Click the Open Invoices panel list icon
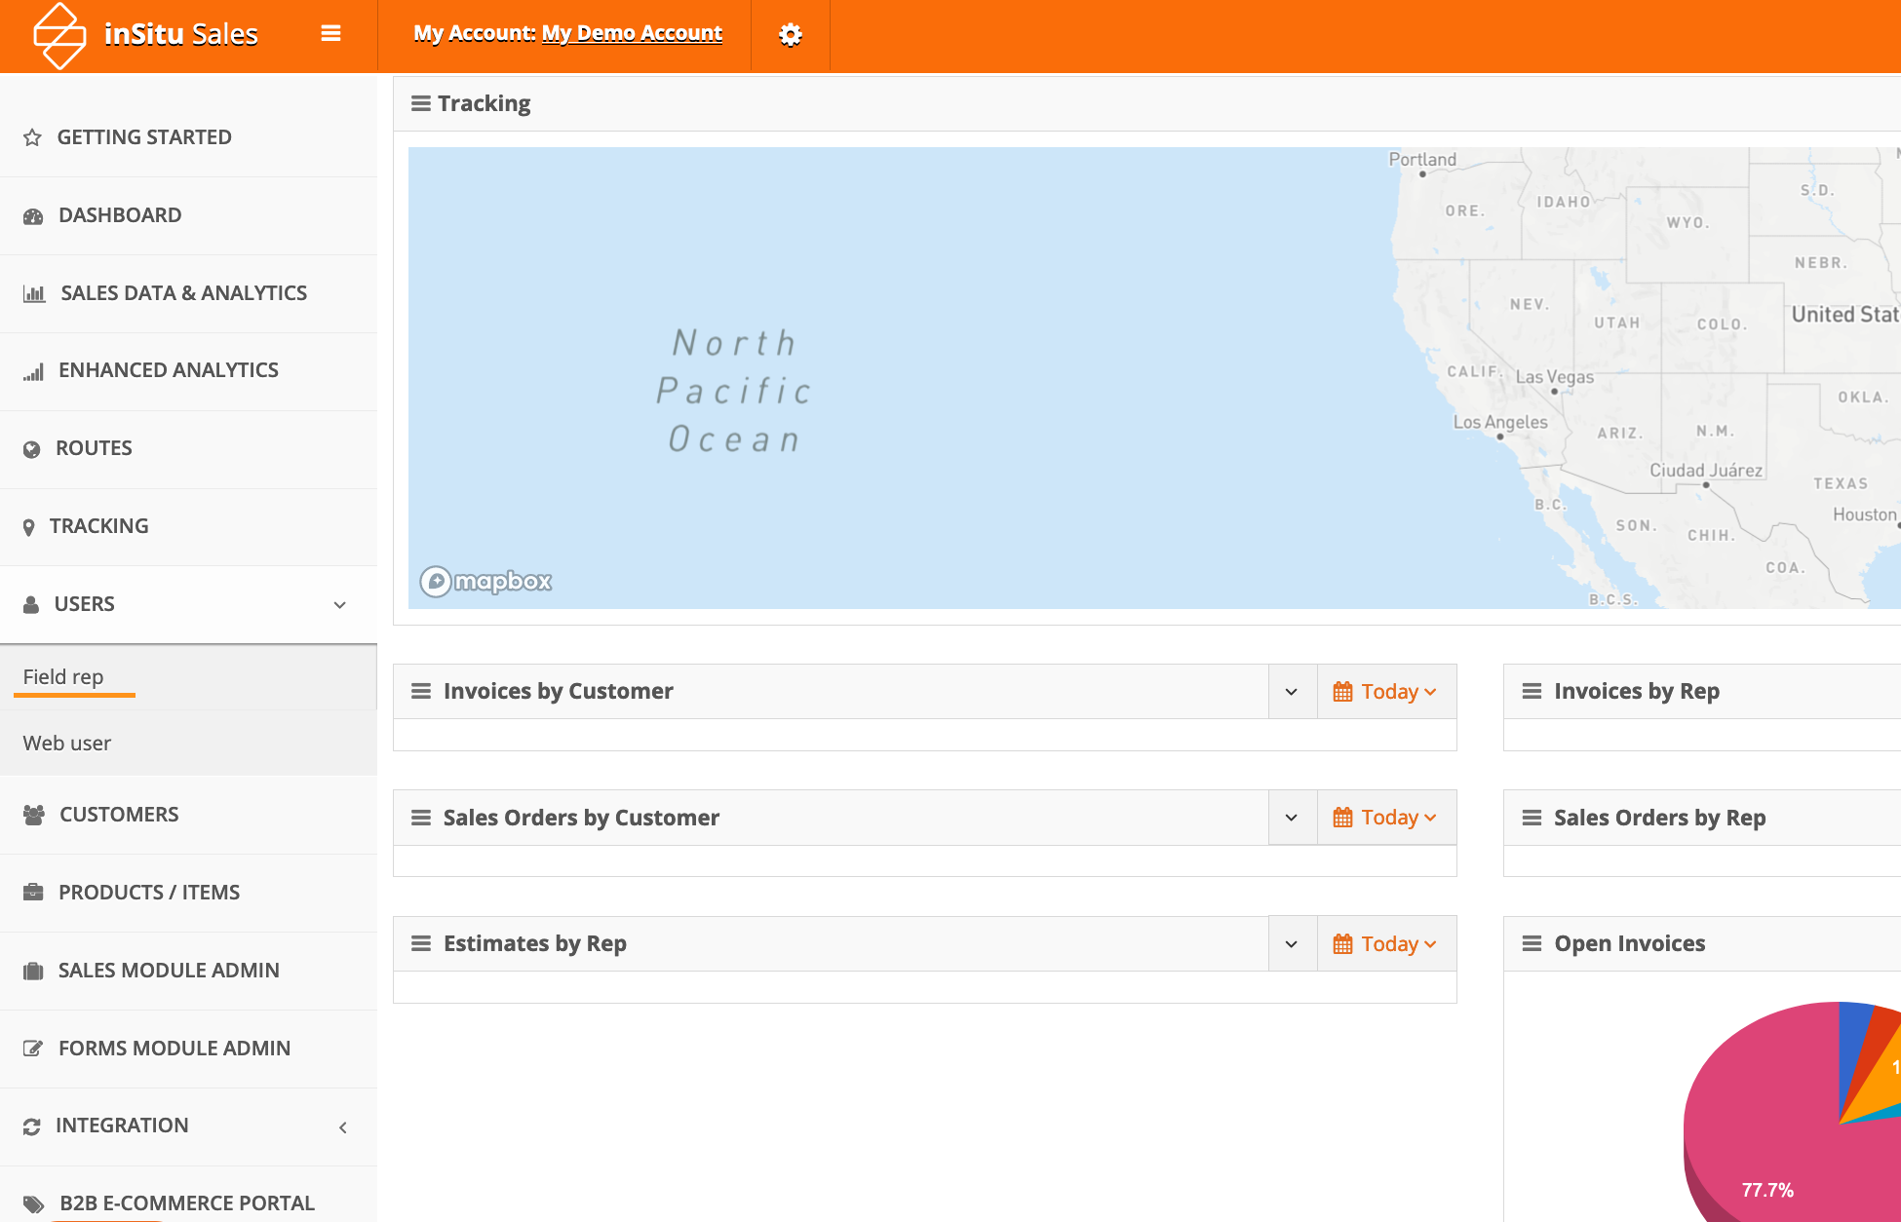 tap(1532, 943)
